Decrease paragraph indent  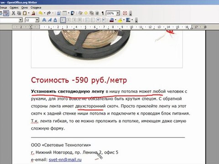coord(99,20)
